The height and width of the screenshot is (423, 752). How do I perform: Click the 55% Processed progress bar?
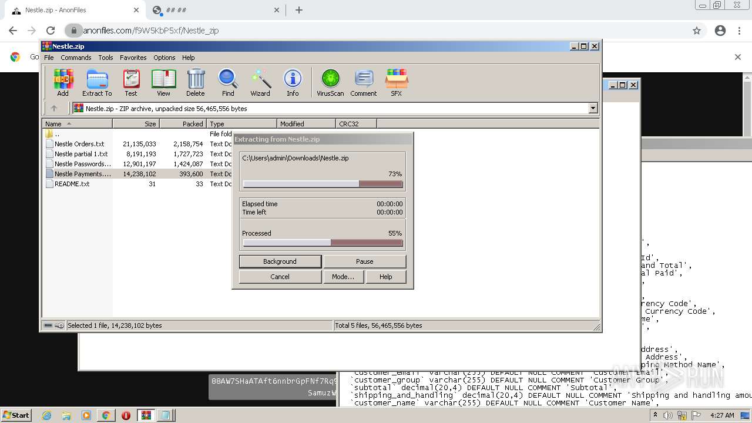click(323, 243)
